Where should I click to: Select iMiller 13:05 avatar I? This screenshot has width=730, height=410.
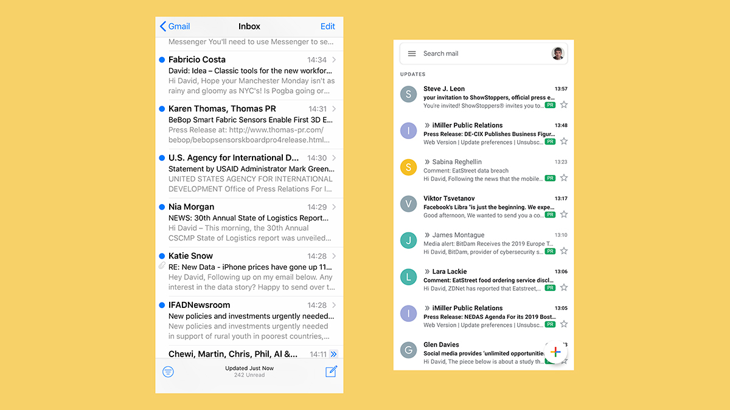408,313
